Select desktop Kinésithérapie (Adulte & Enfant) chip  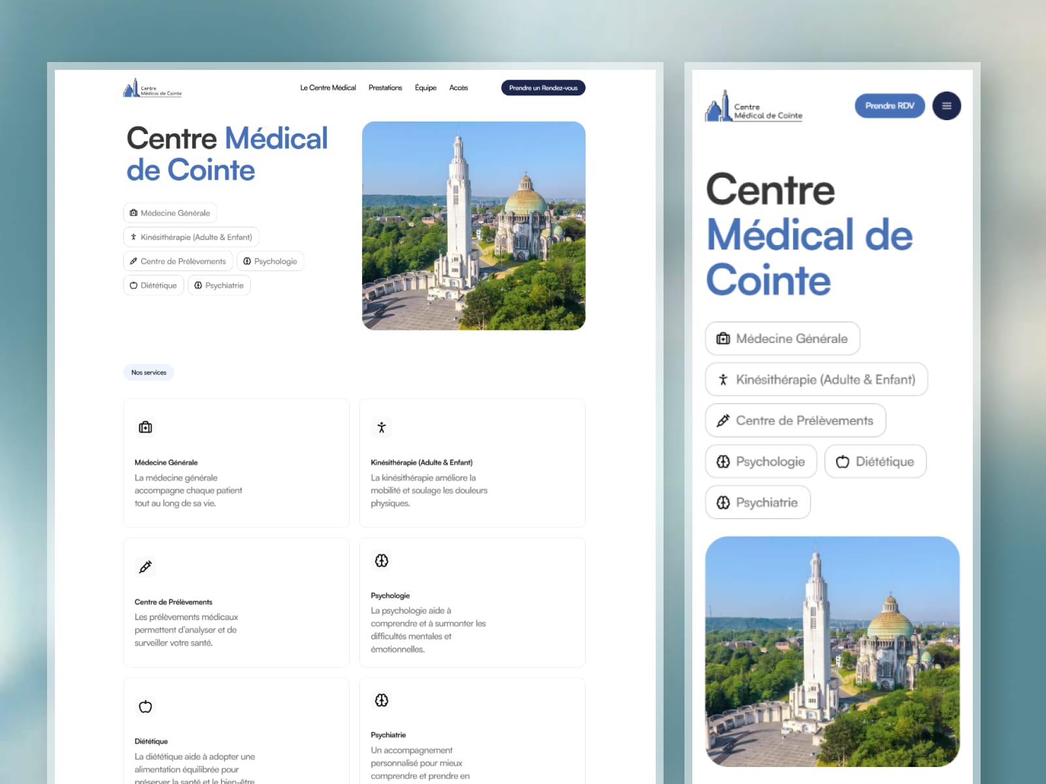[191, 237]
